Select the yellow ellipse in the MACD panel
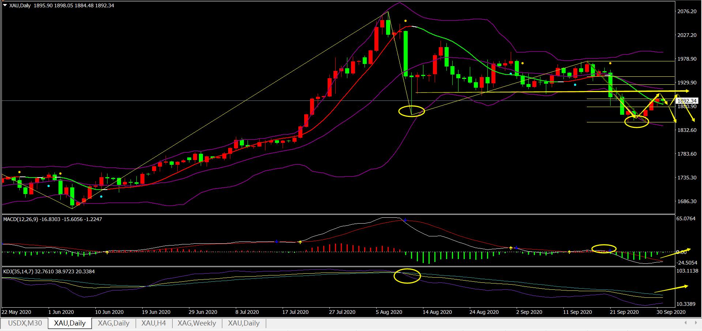This screenshot has width=702, height=331. tap(604, 248)
